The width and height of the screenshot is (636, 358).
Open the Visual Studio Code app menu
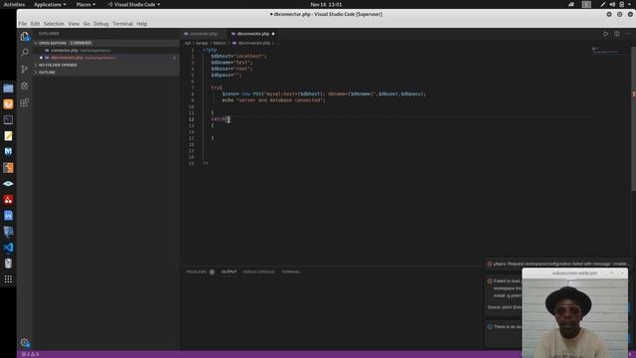click(x=134, y=4)
